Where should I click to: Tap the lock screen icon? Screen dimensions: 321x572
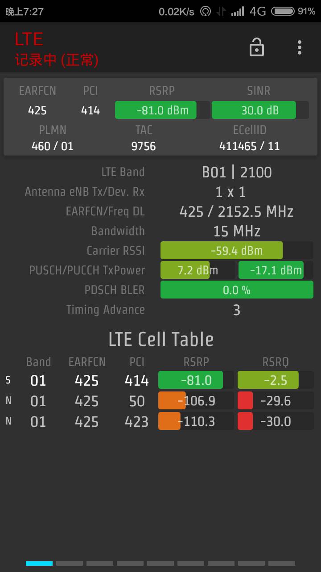[256, 47]
